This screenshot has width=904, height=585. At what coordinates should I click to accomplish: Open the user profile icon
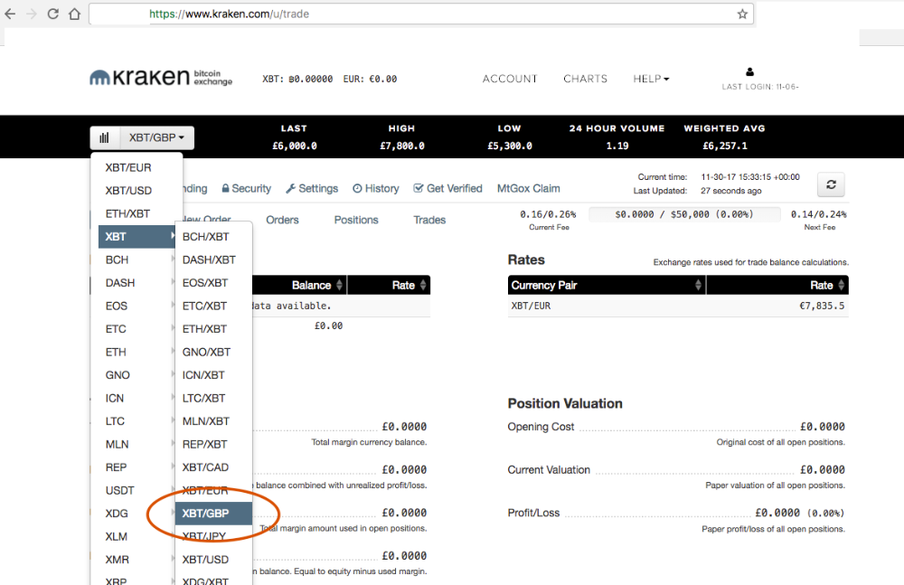coord(749,72)
